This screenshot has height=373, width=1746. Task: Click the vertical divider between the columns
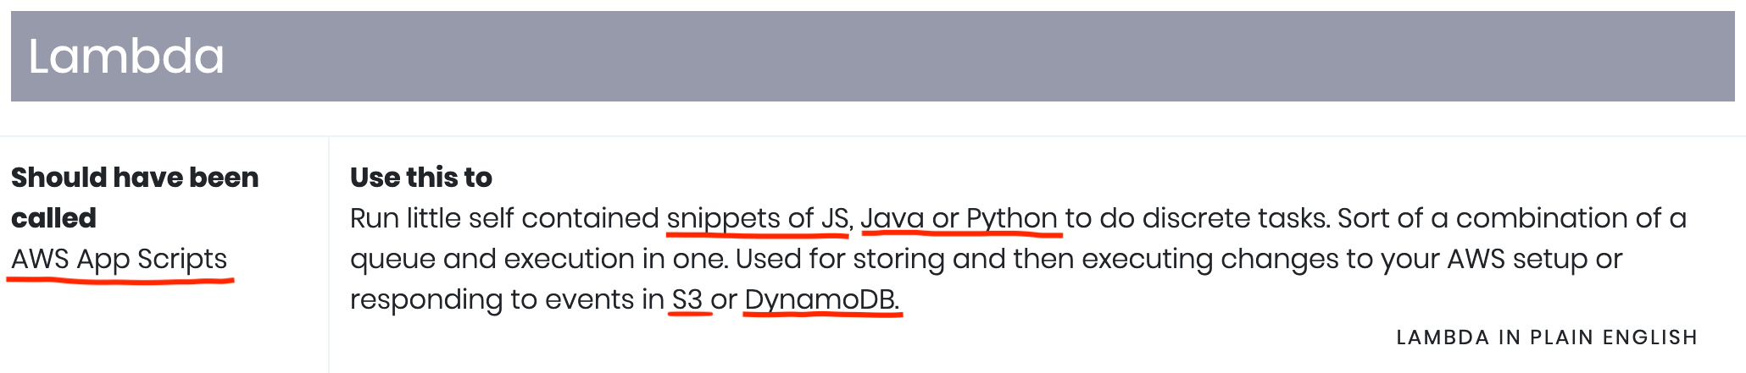point(329,254)
